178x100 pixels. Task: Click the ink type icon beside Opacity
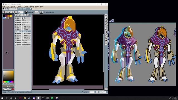pos(26,12)
